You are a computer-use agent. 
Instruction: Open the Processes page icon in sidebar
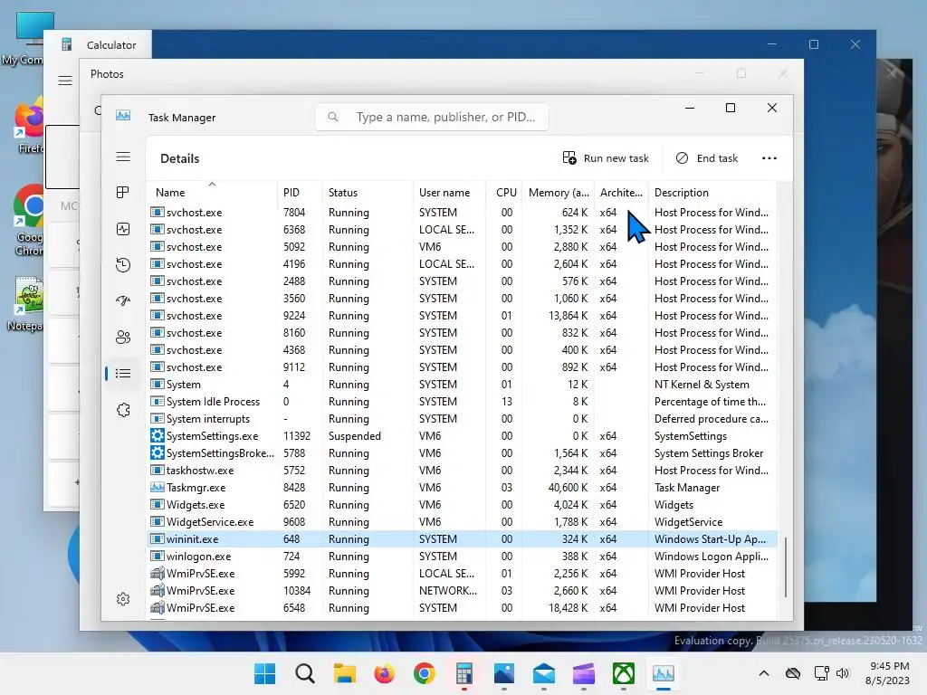click(x=123, y=193)
